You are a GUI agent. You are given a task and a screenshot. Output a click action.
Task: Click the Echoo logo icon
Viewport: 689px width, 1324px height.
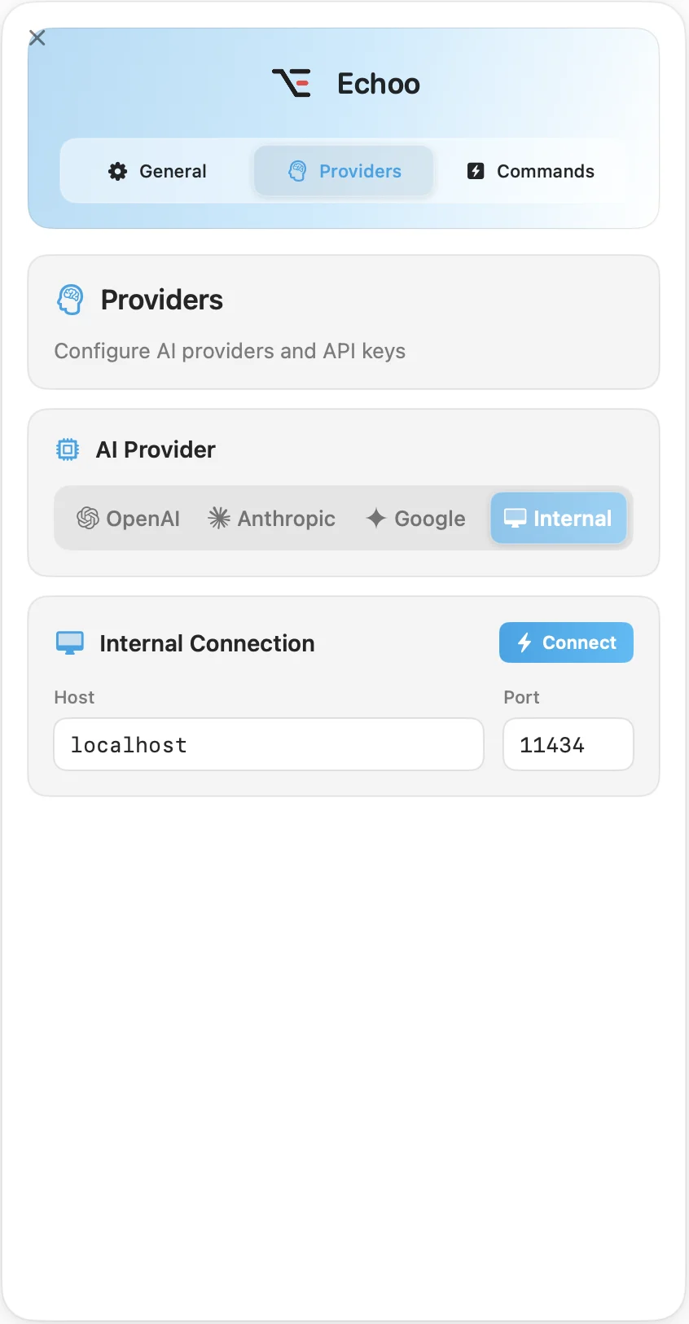click(x=292, y=83)
